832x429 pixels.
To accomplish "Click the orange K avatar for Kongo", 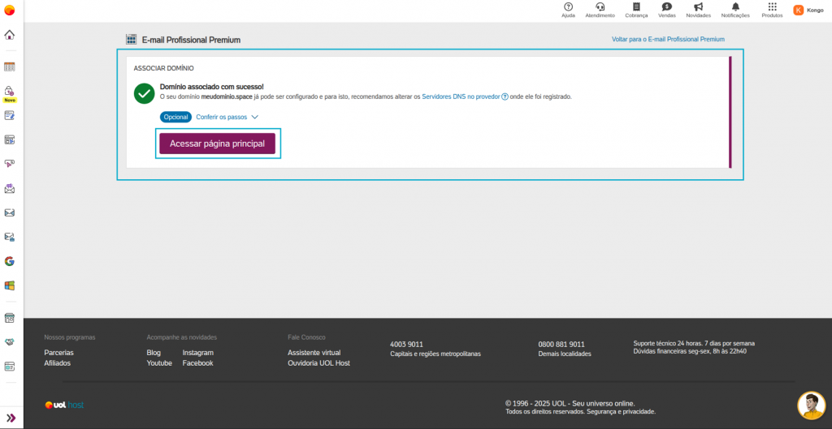I will tap(799, 10).
